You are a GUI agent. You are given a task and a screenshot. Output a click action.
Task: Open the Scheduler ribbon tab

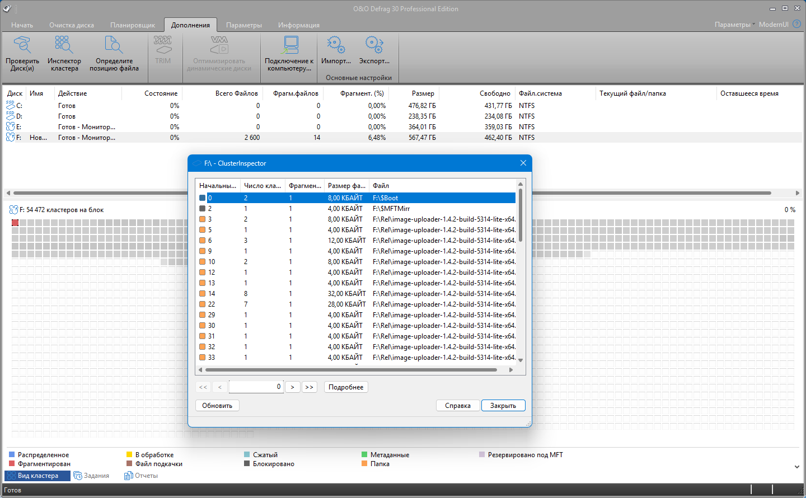(x=132, y=25)
